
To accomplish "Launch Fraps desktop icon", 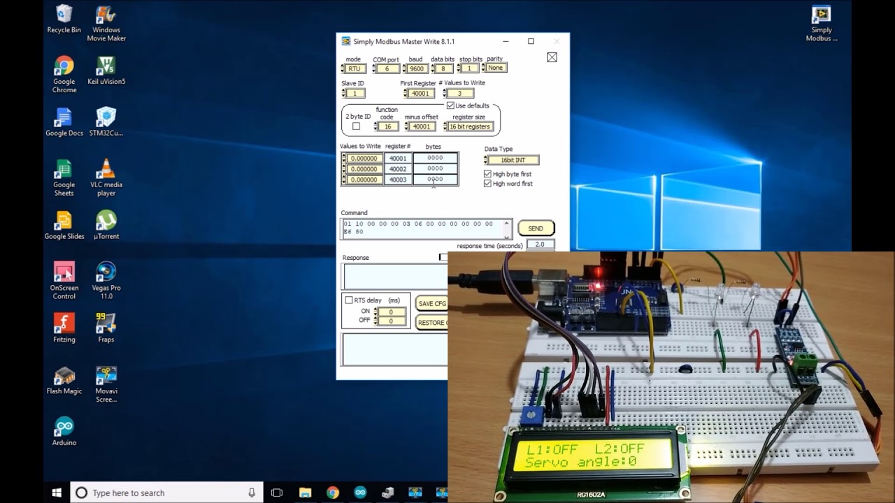I will [x=106, y=328].
